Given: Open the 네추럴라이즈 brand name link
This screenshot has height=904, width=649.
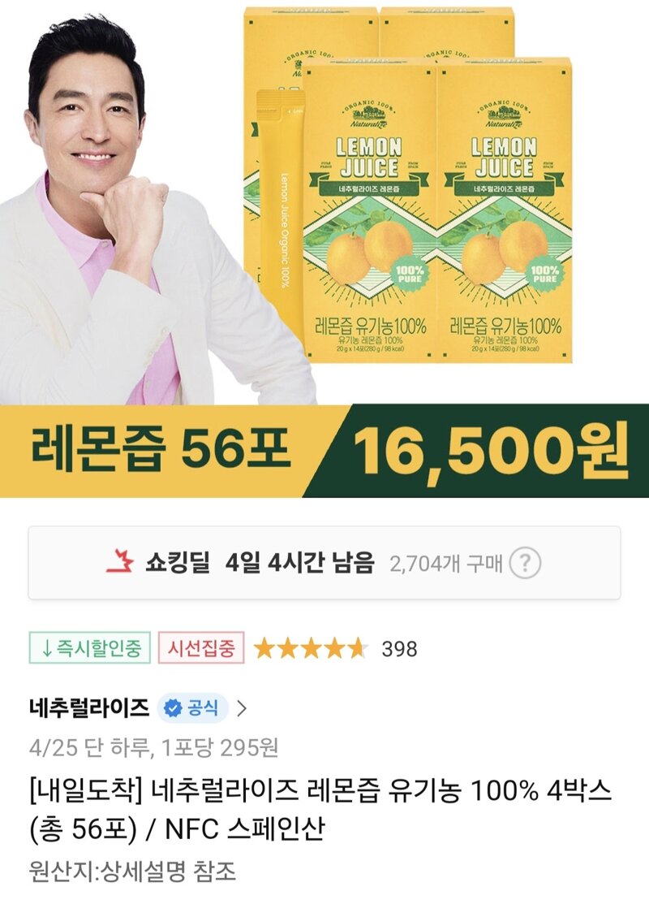Looking at the screenshot, I should click(x=89, y=707).
